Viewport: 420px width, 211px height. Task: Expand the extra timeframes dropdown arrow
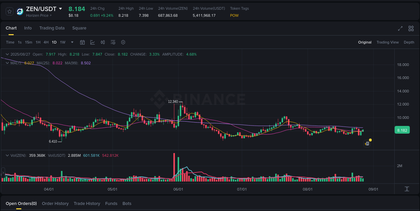pos(72,42)
